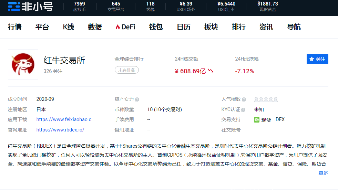Open the DeFi menu
The image size is (338, 190).
(x=125, y=27)
